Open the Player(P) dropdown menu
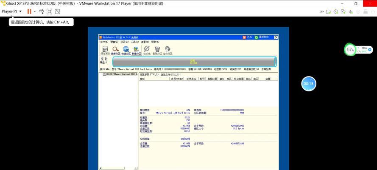 click(x=11, y=11)
